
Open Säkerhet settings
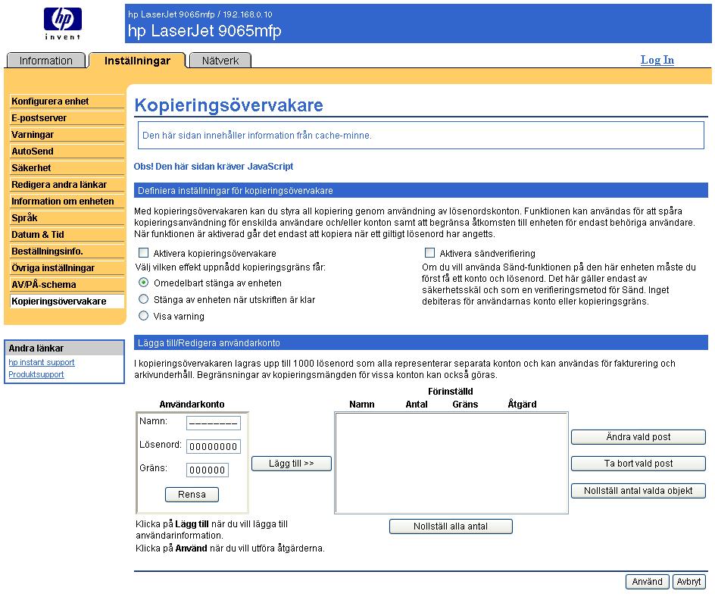click(67, 168)
